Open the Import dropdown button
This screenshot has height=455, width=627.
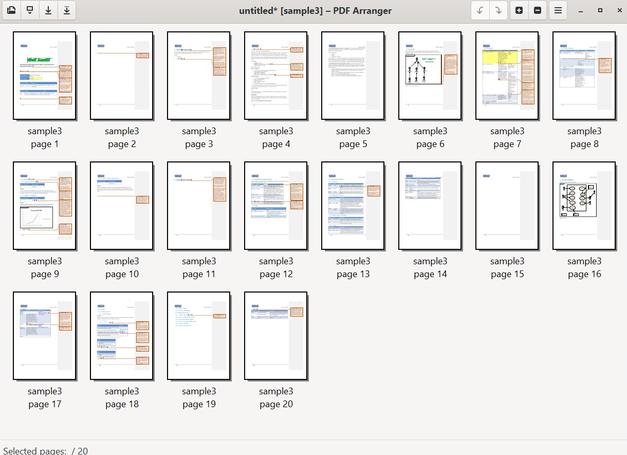pos(30,10)
